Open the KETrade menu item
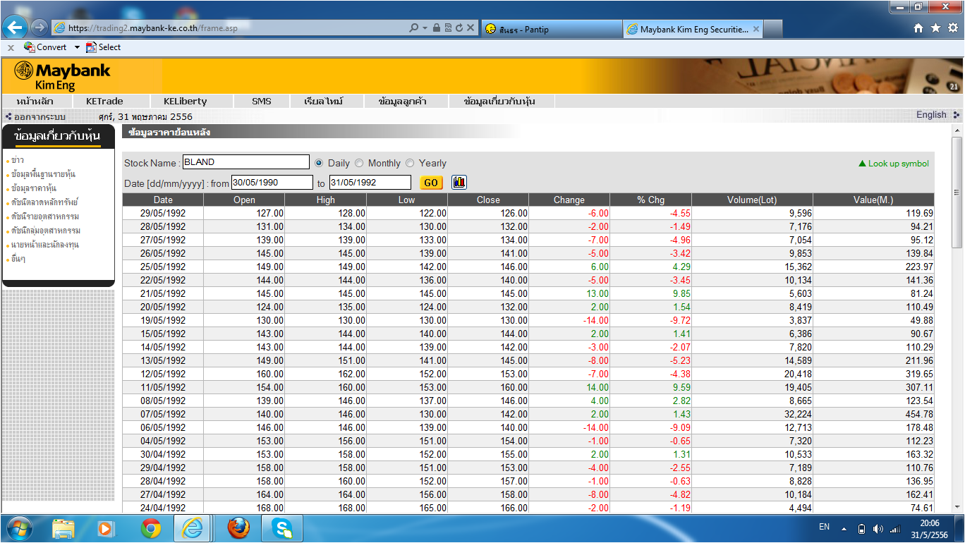This screenshot has height=543, width=965. coord(104,101)
